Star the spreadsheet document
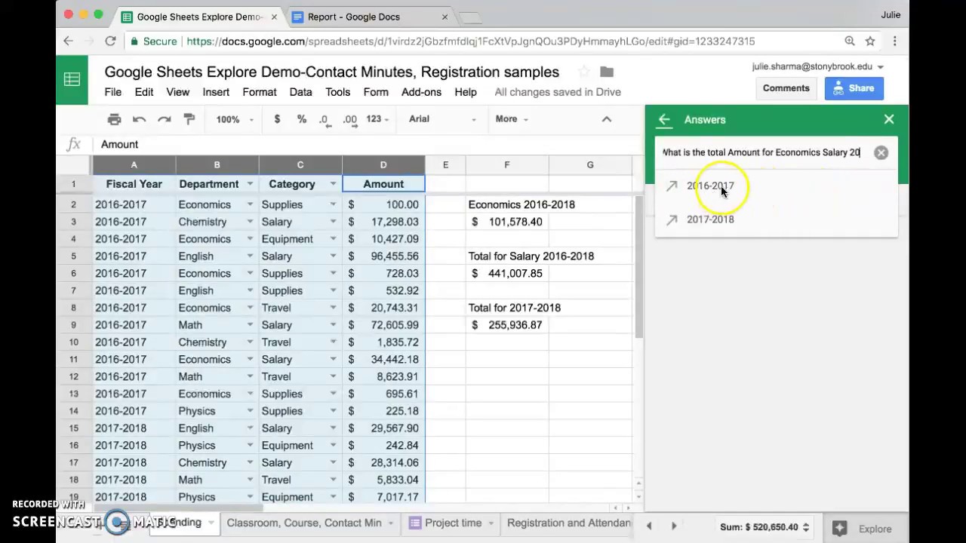Screen dimensions: 966x543 (x=583, y=72)
